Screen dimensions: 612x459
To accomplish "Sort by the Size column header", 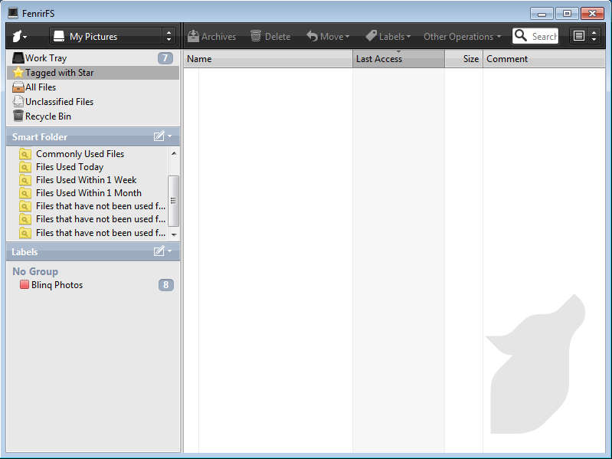I will (x=464, y=59).
